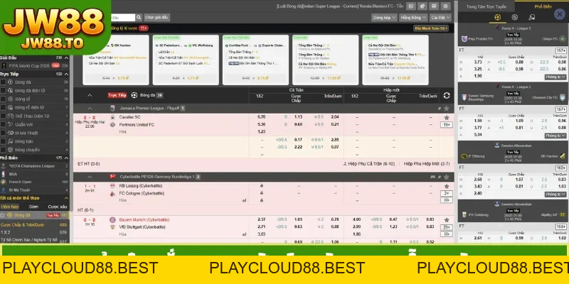Check the Bóng đá checkbox in the sidebar
Viewport: 569px width, 284px height.
coord(4,82)
